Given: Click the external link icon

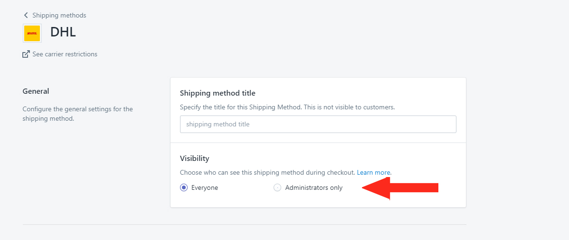Looking at the screenshot, I should point(26,54).
